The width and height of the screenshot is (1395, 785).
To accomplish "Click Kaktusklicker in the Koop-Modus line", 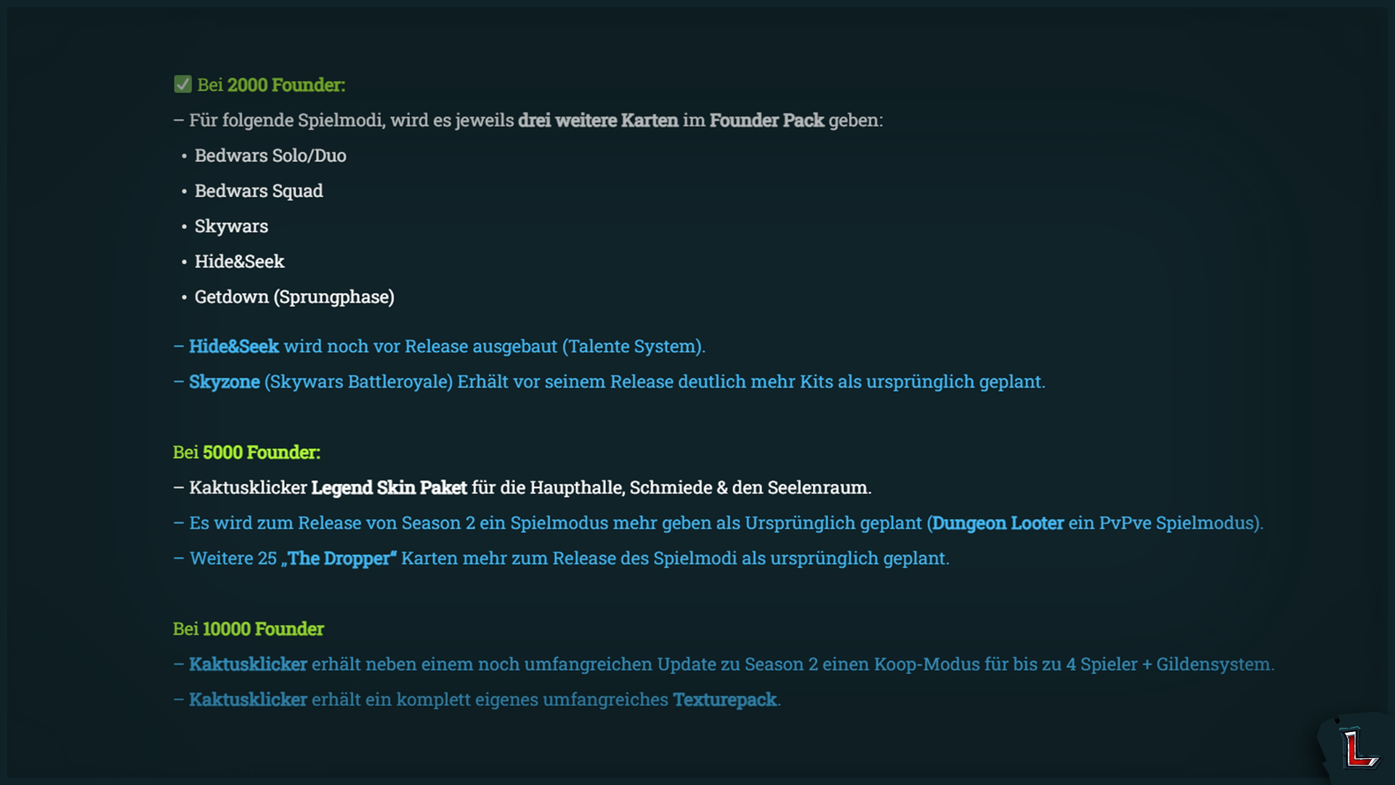I will click(248, 664).
